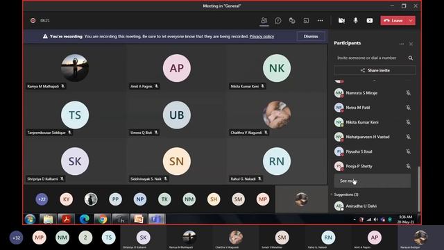
Task: Open the Participants panel more options ellipsis
Action: (402, 44)
